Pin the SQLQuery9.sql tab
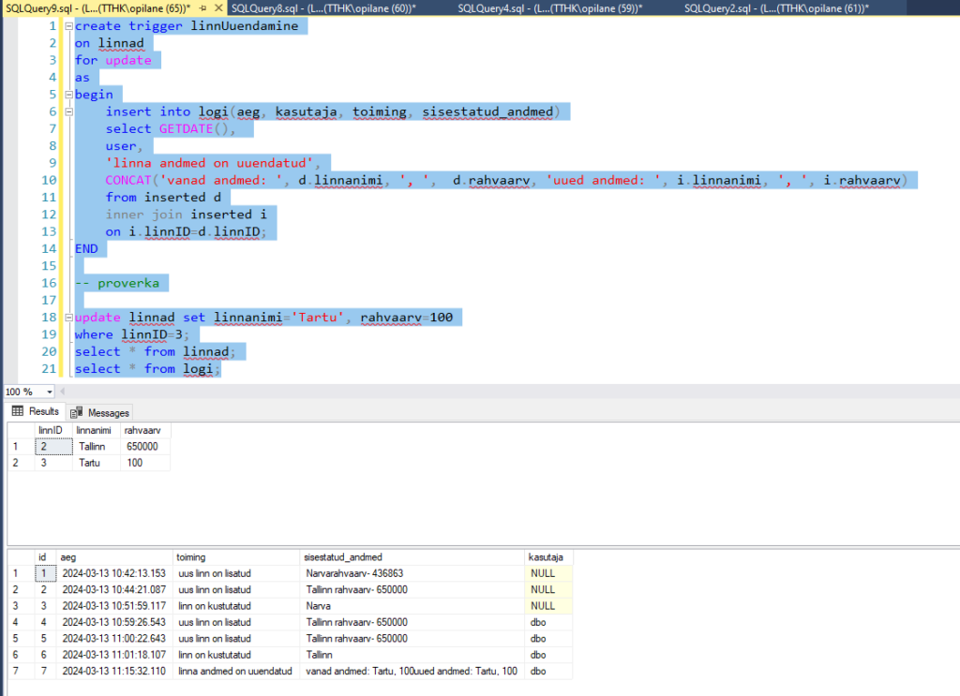960x696 pixels. [x=202, y=8]
